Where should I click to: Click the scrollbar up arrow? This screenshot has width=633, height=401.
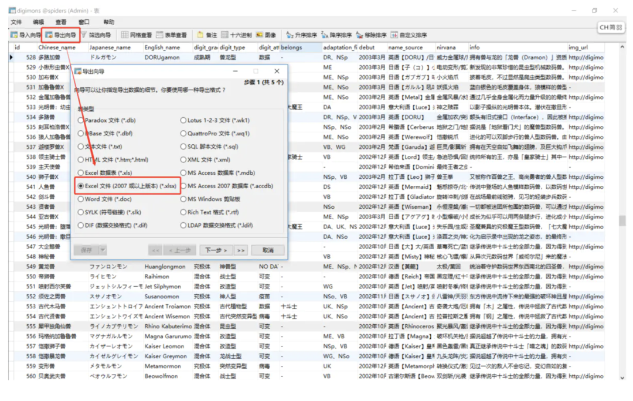(622, 47)
